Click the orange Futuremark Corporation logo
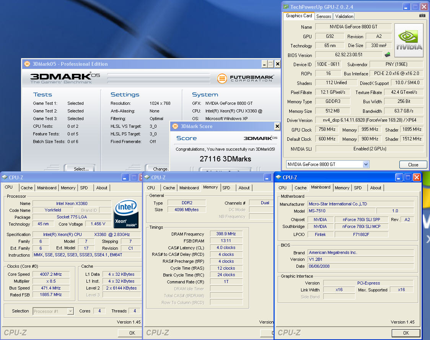Screen dimensions: 430x340 click(245, 78)
